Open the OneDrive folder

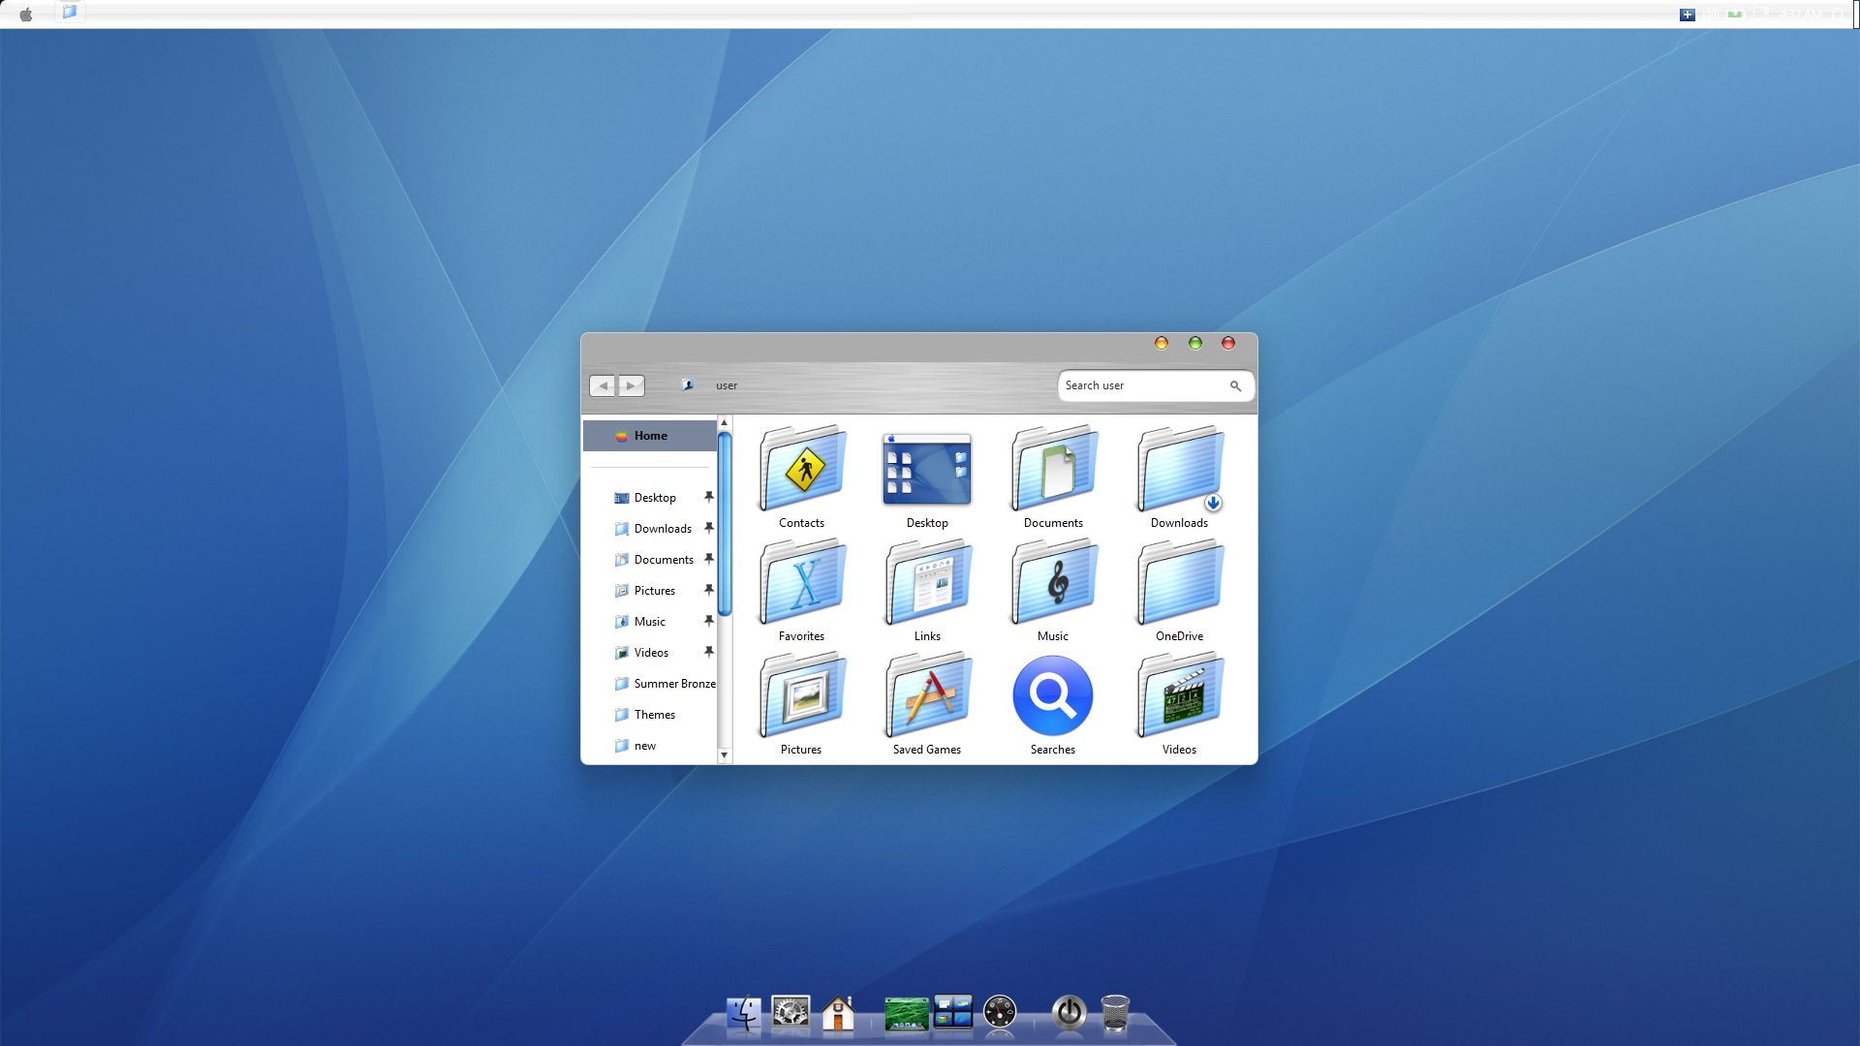[x=1179, y=582]
